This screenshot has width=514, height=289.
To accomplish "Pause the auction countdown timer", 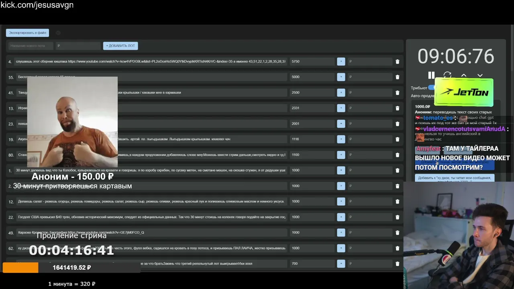I will [x=431, y=75].
